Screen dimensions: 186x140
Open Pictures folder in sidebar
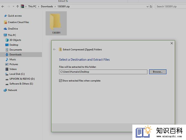pyautogui.click(x=14, y=64)
